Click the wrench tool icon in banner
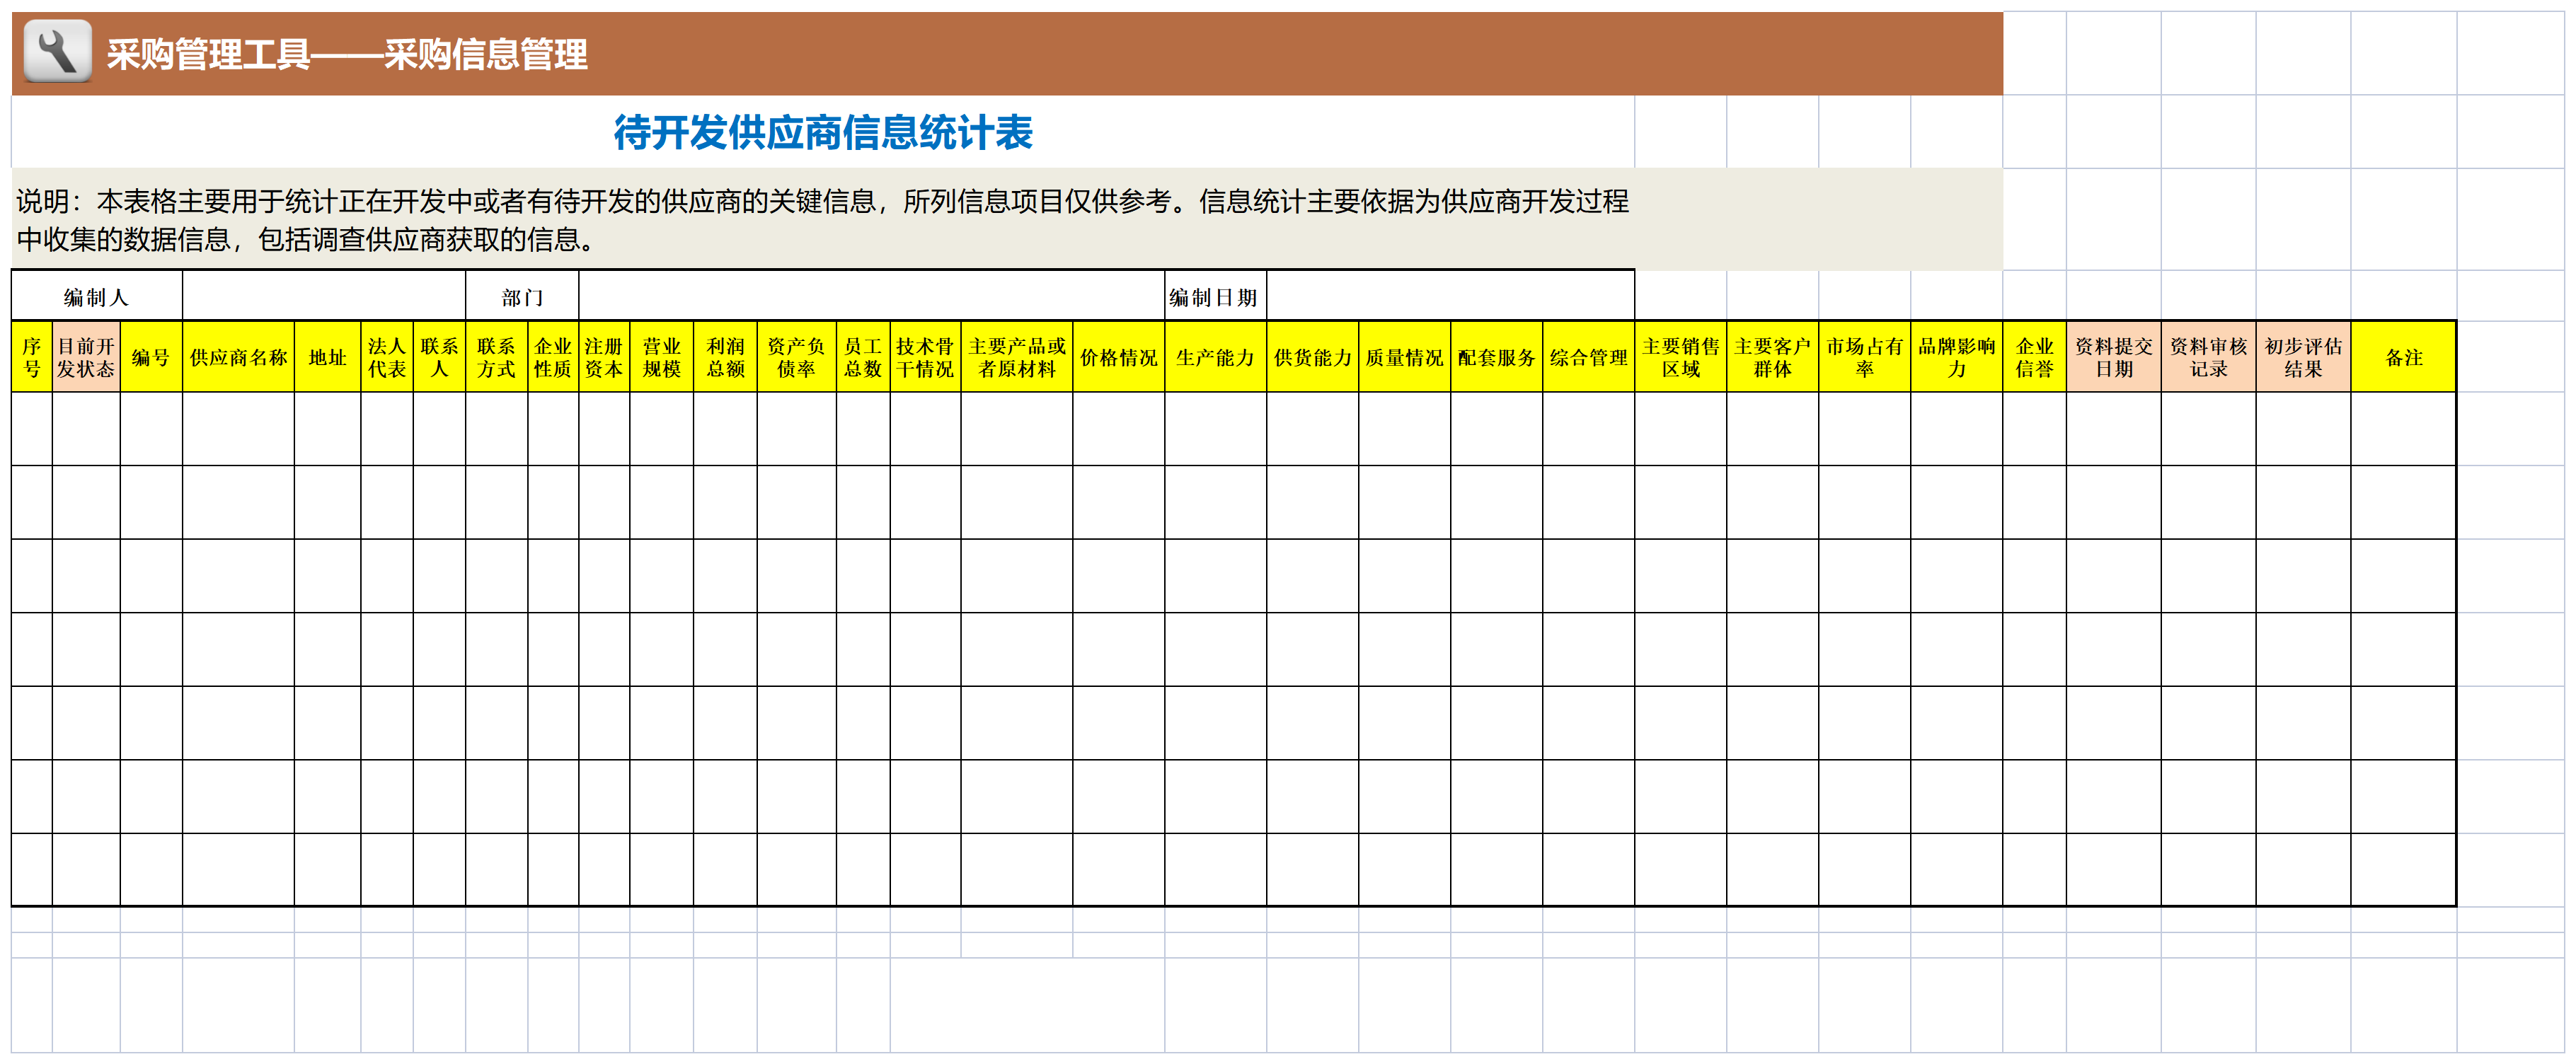 (57, 51)
